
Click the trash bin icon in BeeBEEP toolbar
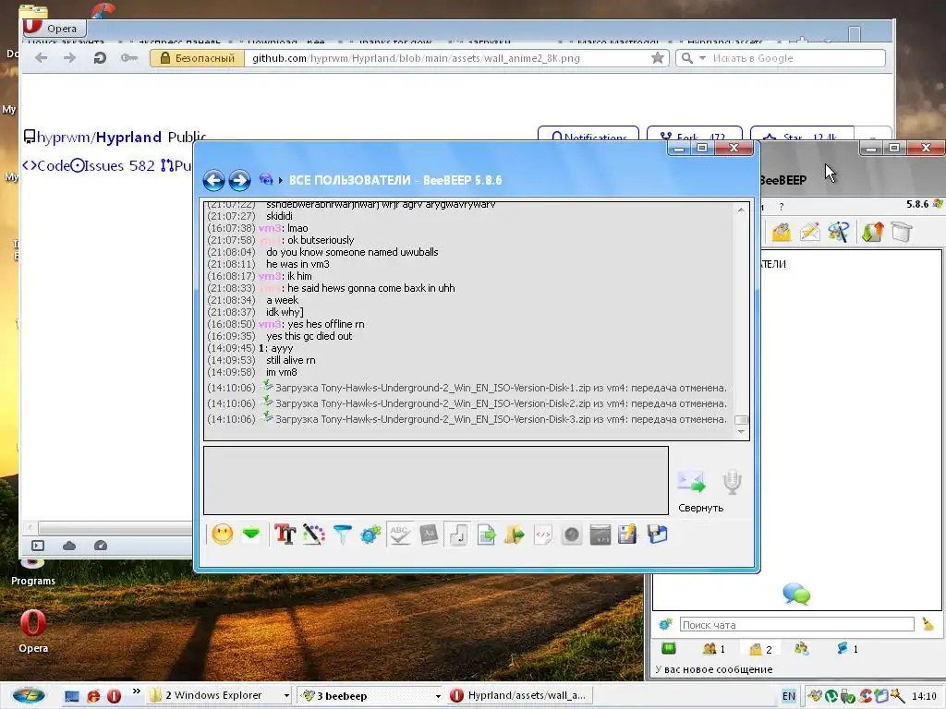902,232
